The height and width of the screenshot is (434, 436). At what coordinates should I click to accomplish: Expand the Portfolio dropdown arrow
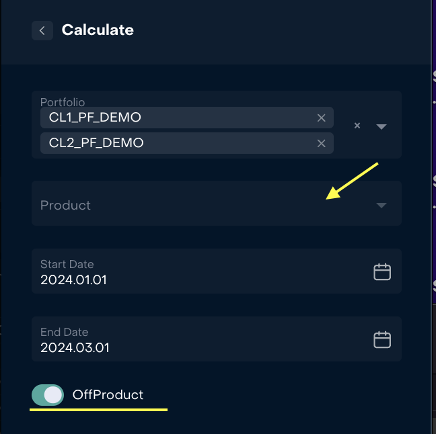click(381, 126)
